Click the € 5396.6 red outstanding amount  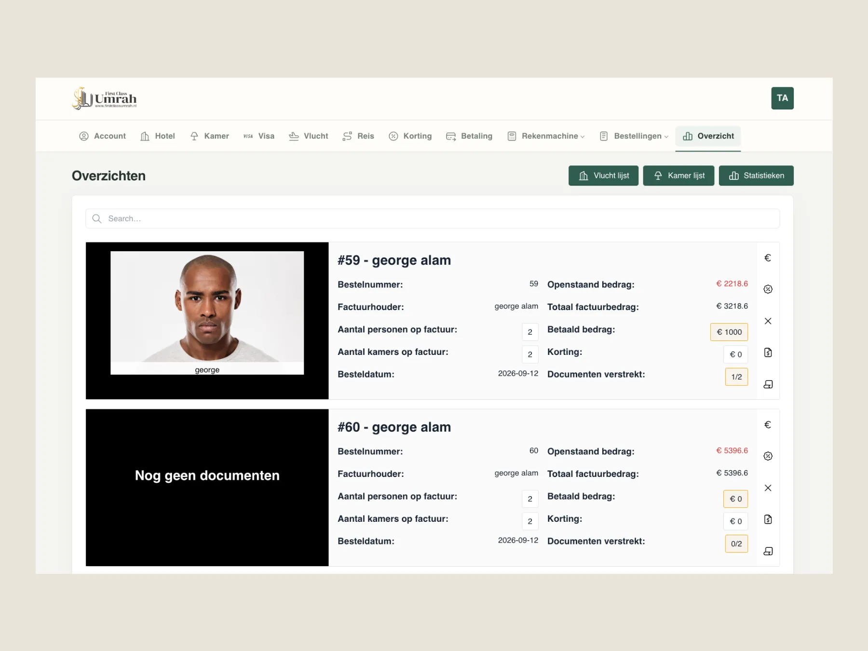[x=732, y=450]
